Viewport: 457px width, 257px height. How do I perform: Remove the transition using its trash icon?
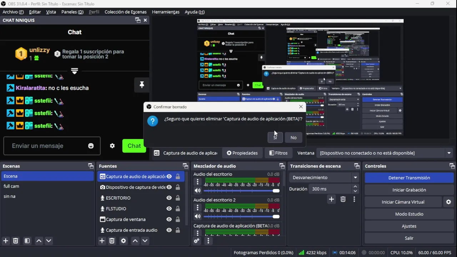tap(343, 199)
